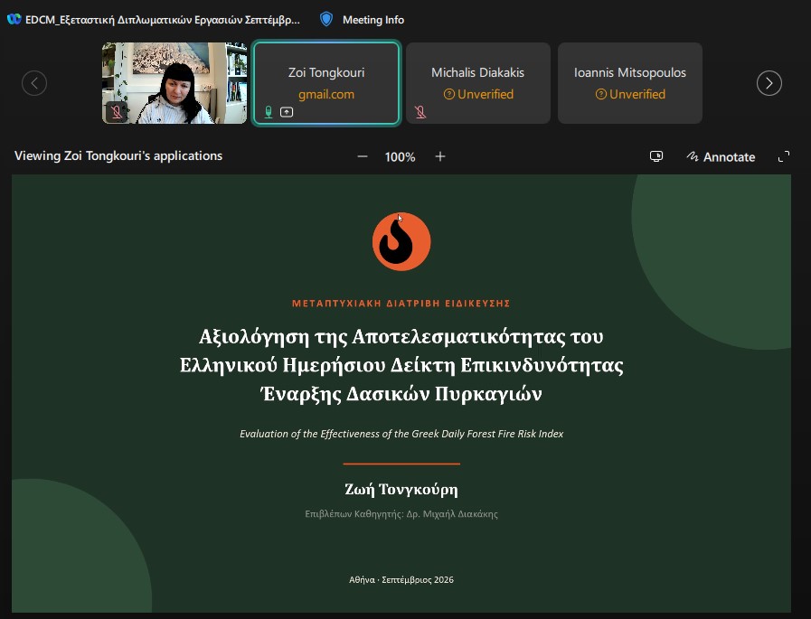Click Αθήνα · Σεπτέμβριος 2026 footer text
Image resolution: width=811 pixels, height=619 pixels.
401,580
